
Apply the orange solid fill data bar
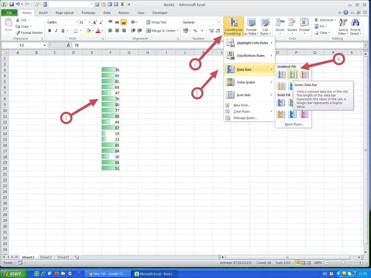coord(281,114)
